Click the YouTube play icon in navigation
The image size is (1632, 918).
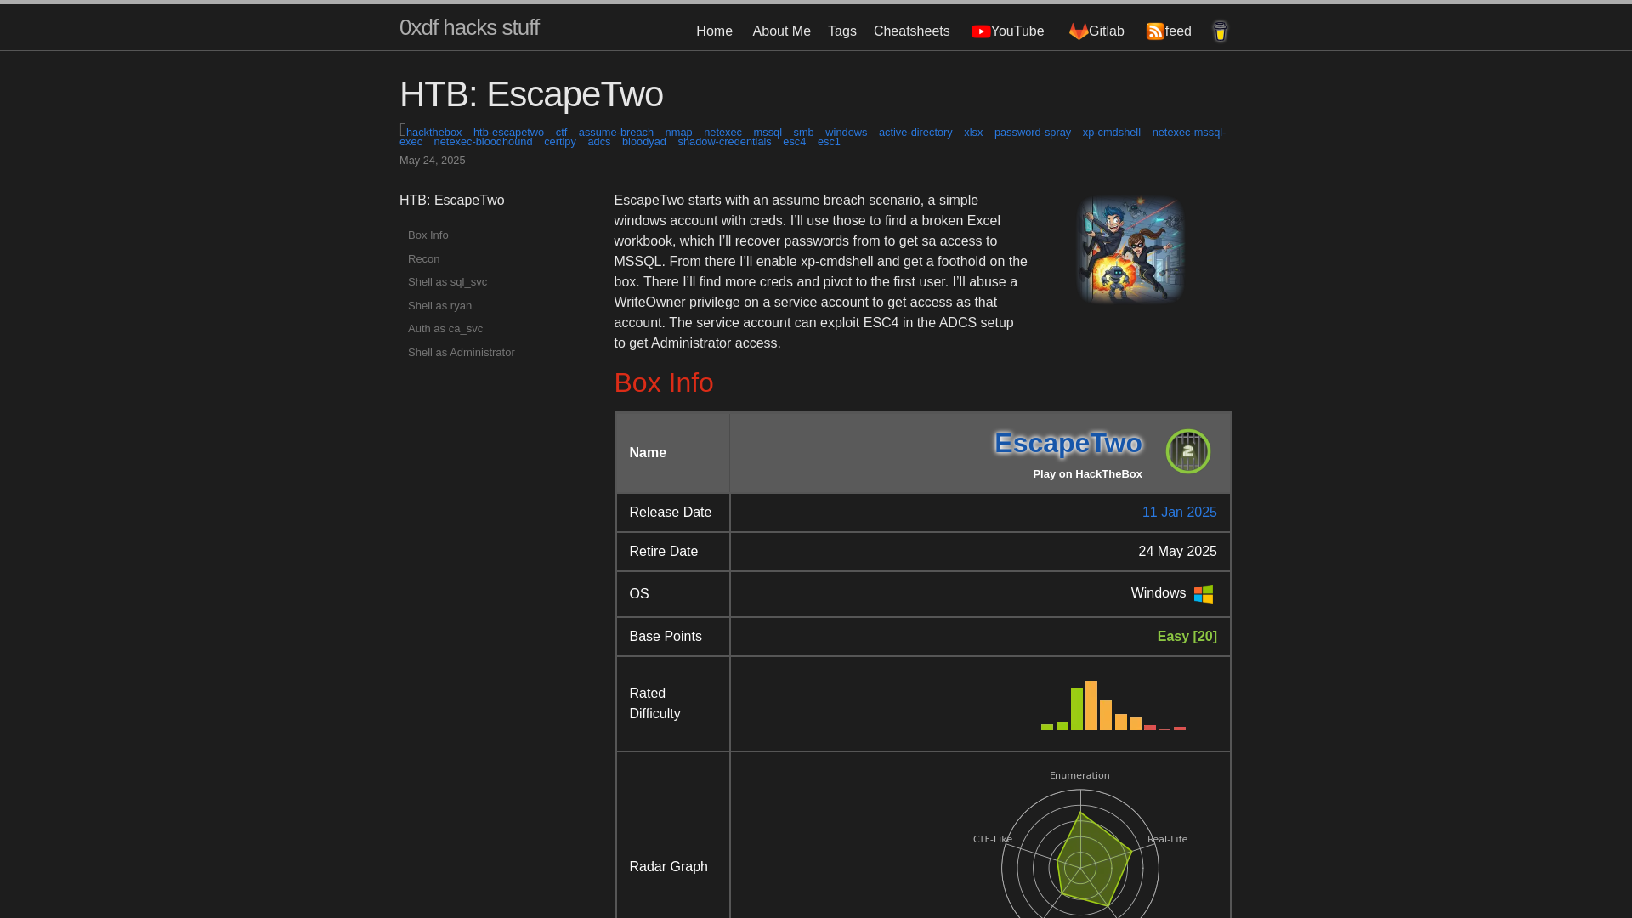pyautogui.click(x=980, y=31)
